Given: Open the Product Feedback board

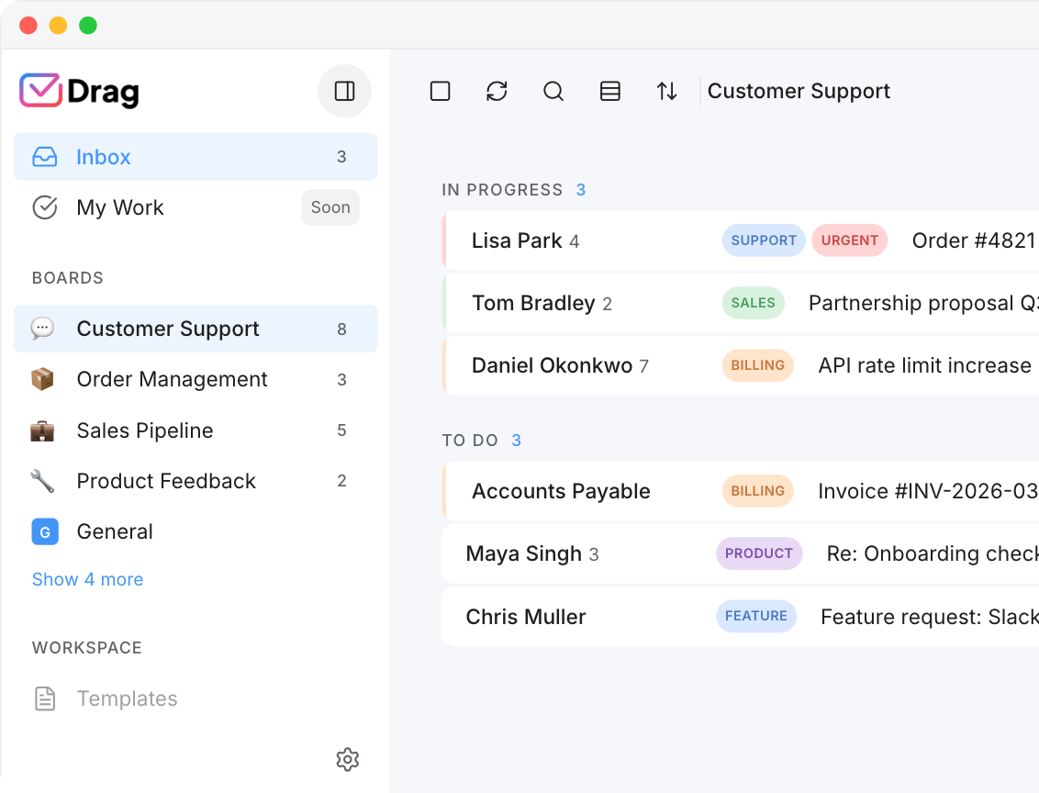Looking at the screenshot, I should click(x=196, y=480).
